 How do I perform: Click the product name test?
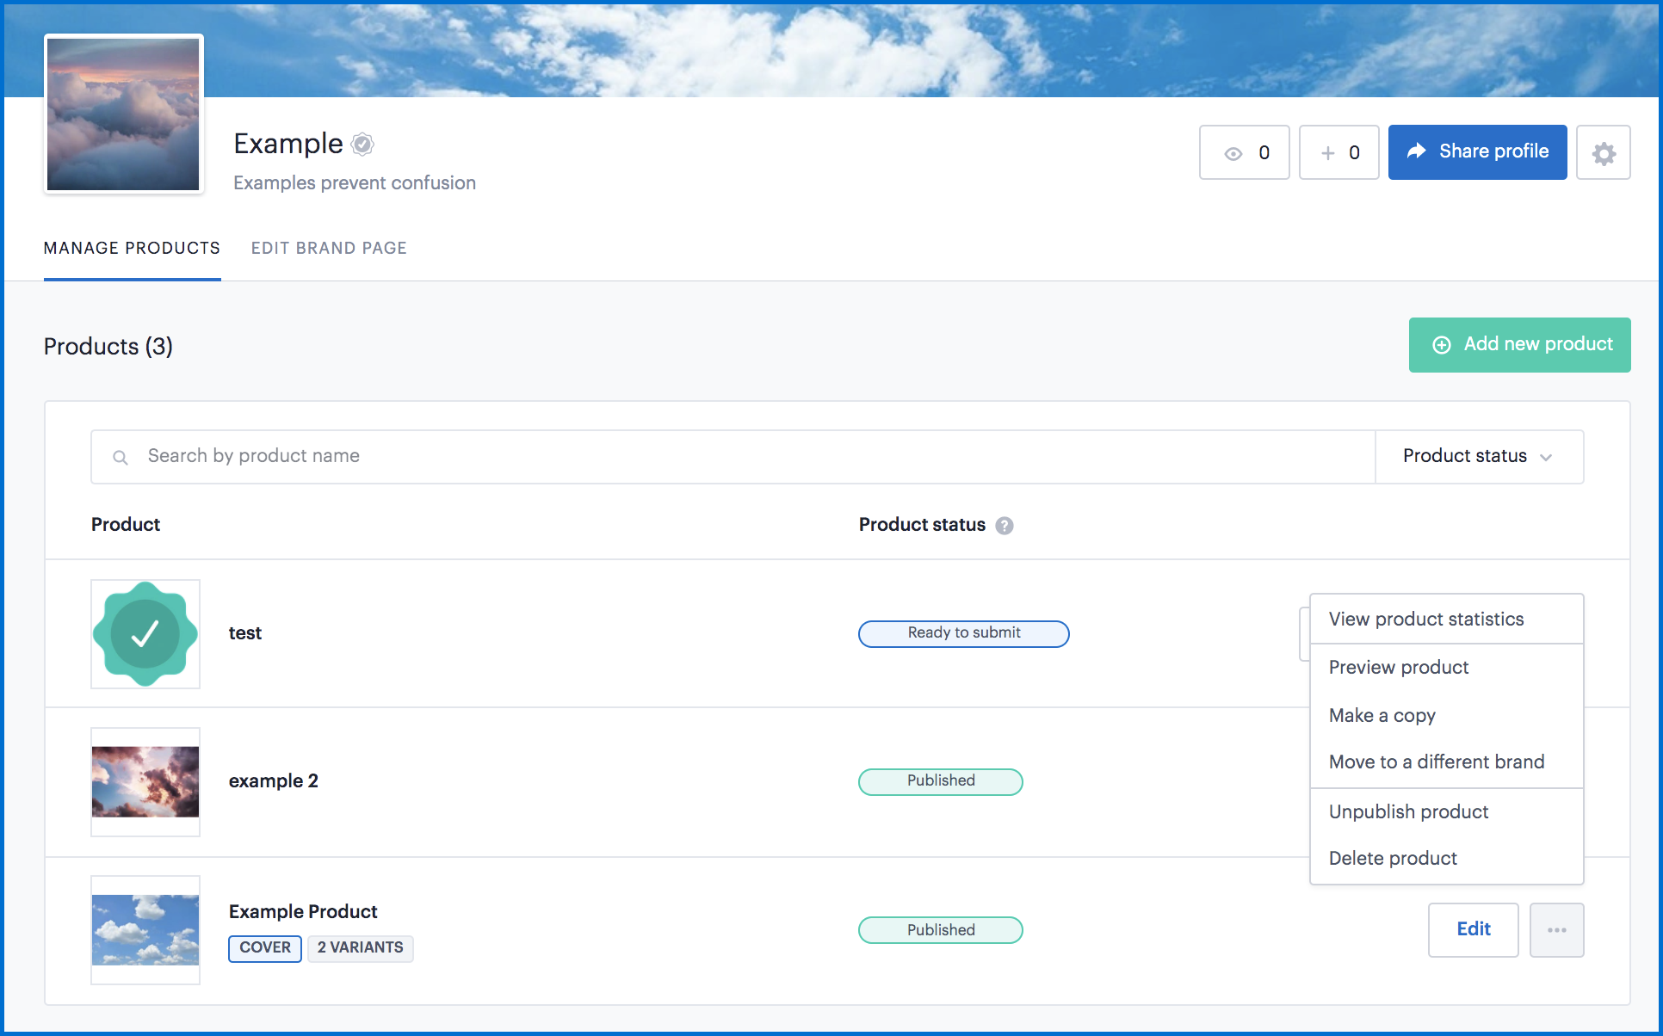[245, 634]
